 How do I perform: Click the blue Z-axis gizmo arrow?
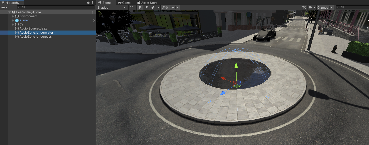pyautogui.click(x=222, y=93)
